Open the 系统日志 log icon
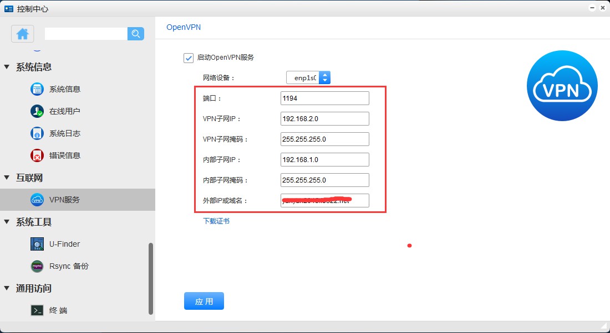 pyautogui.click(x=37, y=133)
